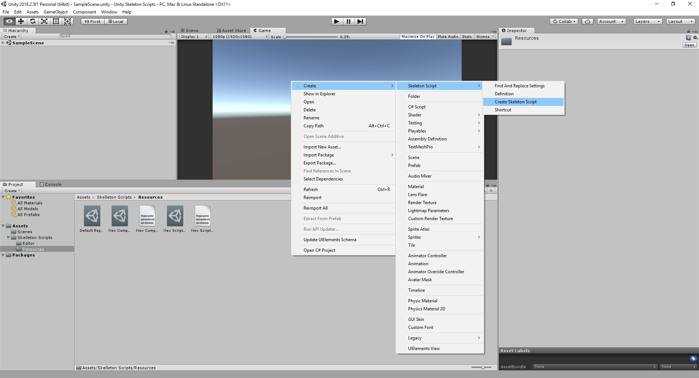
Task: Open the Cloud services icon
Action: click(587, 21)
